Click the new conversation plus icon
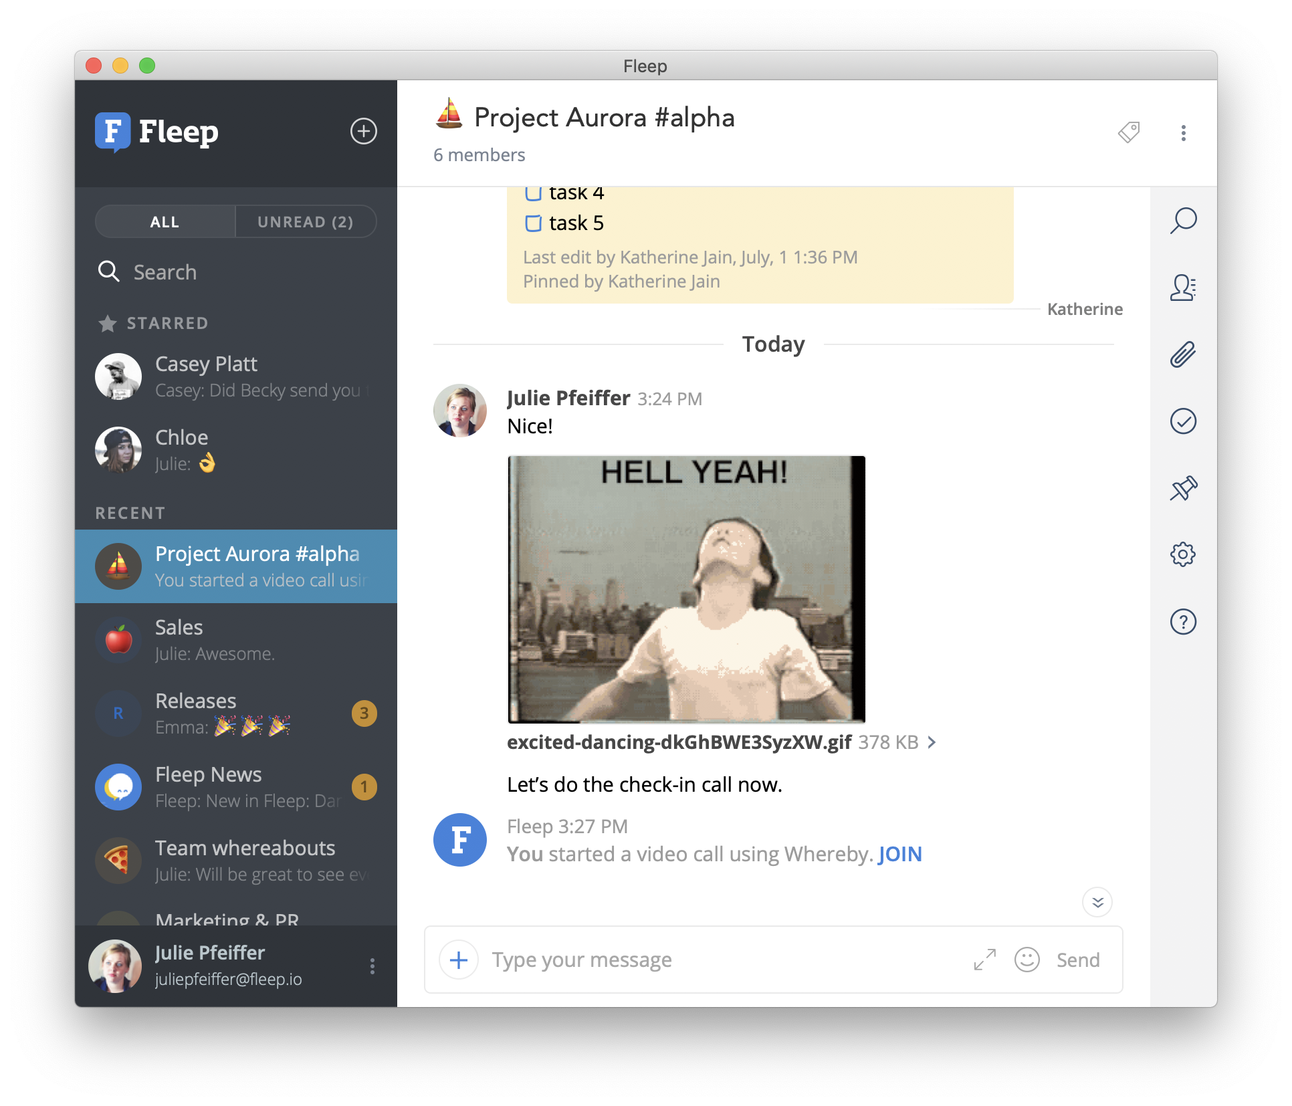The height and width of the screenshot is (1106, 1292). click(364, 131)
